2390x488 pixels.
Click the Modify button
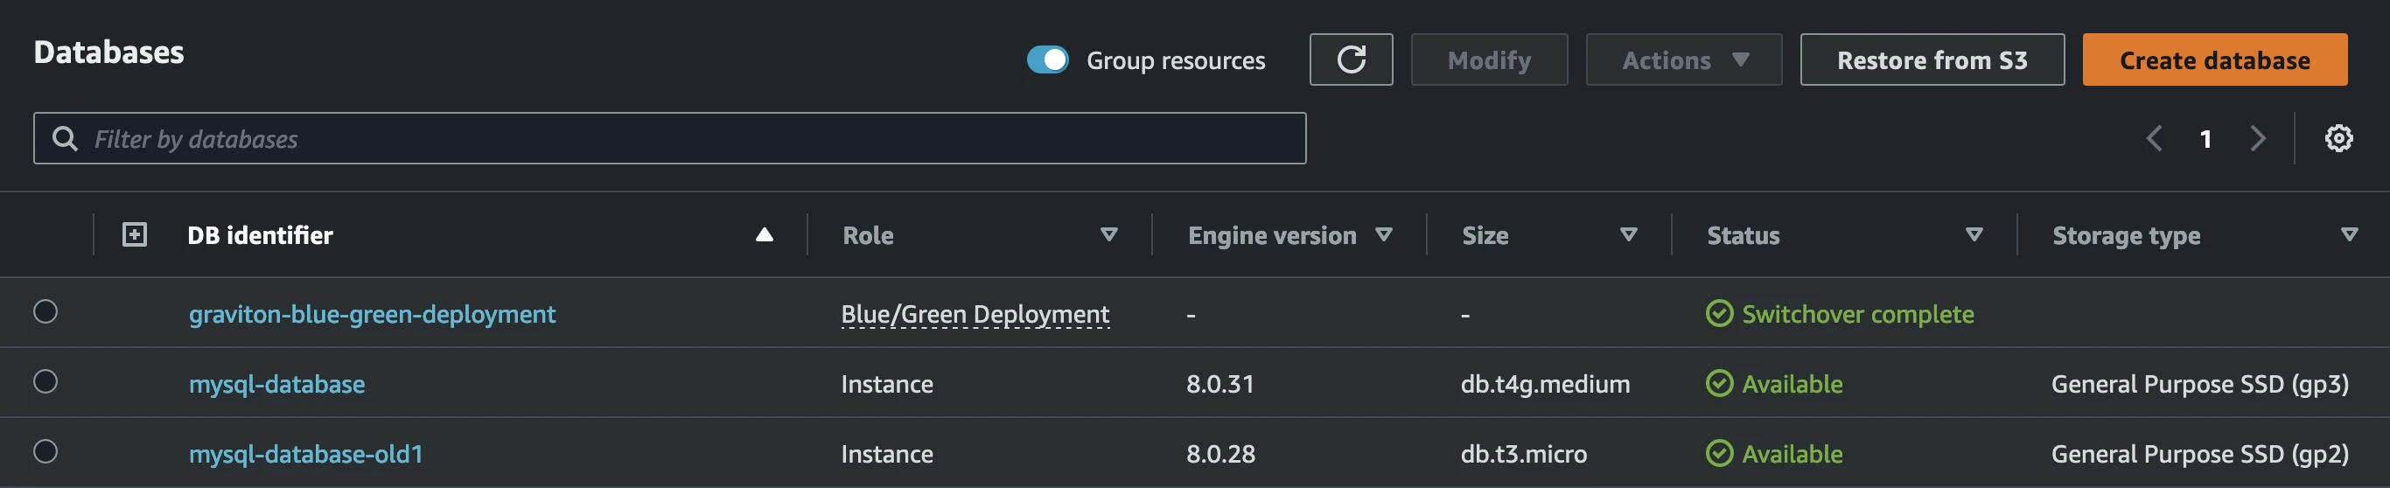[x=1489, y=59]
